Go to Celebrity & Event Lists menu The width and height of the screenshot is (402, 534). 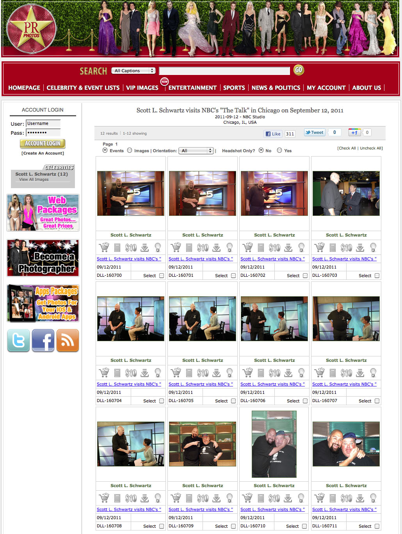tap(83, 88)
